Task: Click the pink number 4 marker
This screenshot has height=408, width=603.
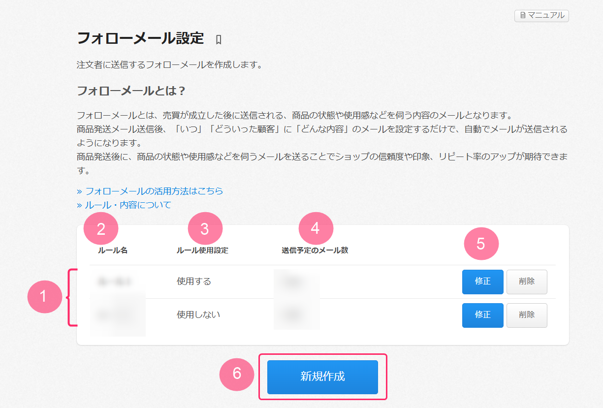Action: click(316, 228)
